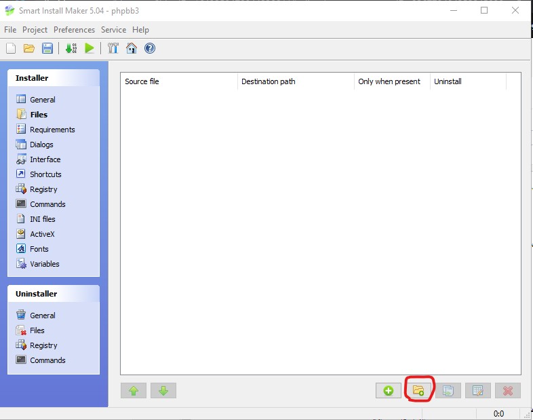Click the Uninstall column header
Viewport: 533px width, 420px height.
pyautogui.click(x=468, y=81)
